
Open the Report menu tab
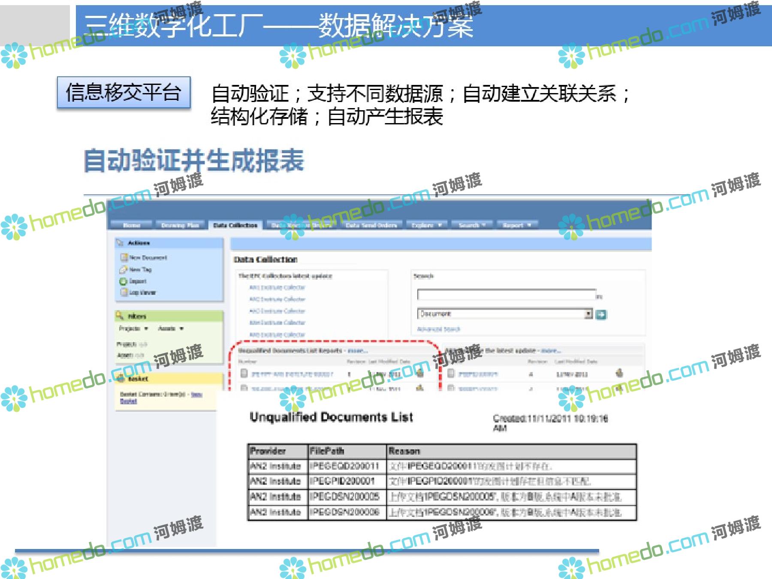pos(517,225)
